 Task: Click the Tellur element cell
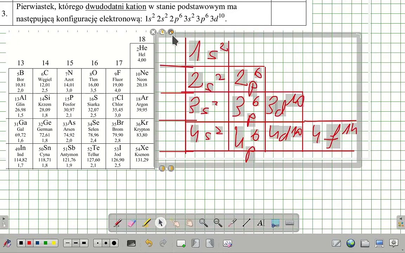click(94, 156)
